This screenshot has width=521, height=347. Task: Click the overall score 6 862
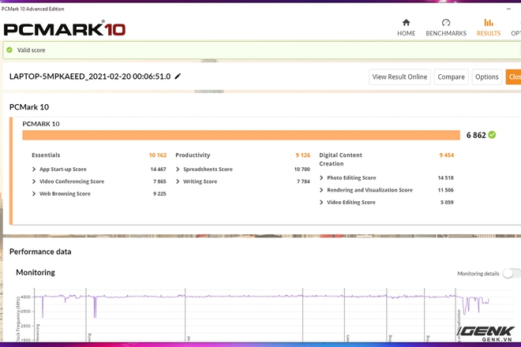[x=476, y=135]
